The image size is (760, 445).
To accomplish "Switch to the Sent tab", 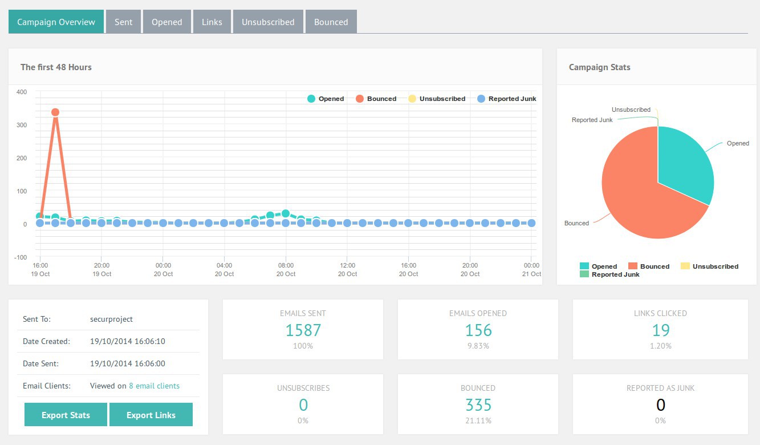I will [x=123, y=22].
